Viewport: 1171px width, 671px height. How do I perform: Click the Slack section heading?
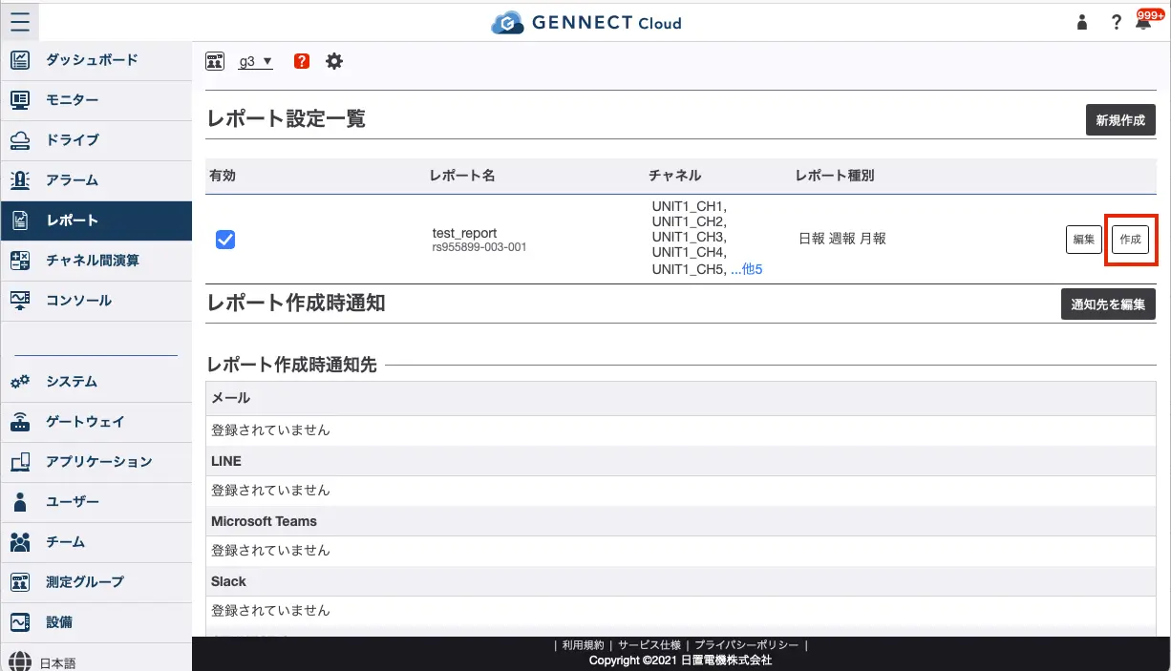(228, 581)
